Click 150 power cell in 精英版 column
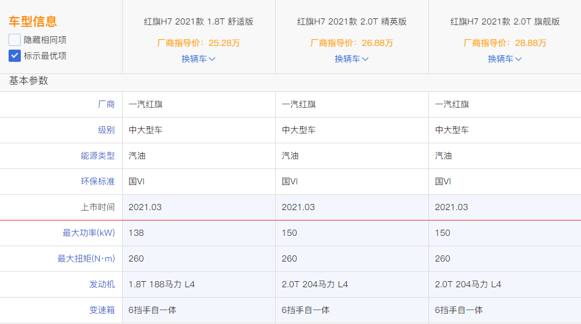This screenshot has height=324, width=581. click(x=289, y=233)
